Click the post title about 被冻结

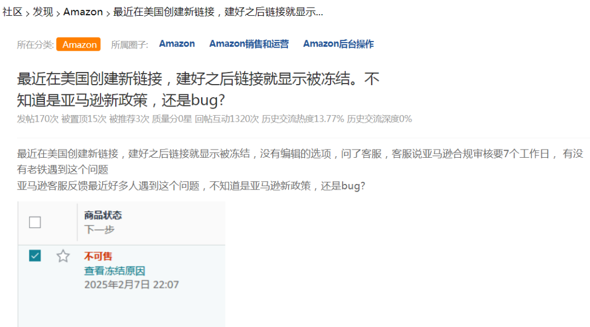coord(198,90)
